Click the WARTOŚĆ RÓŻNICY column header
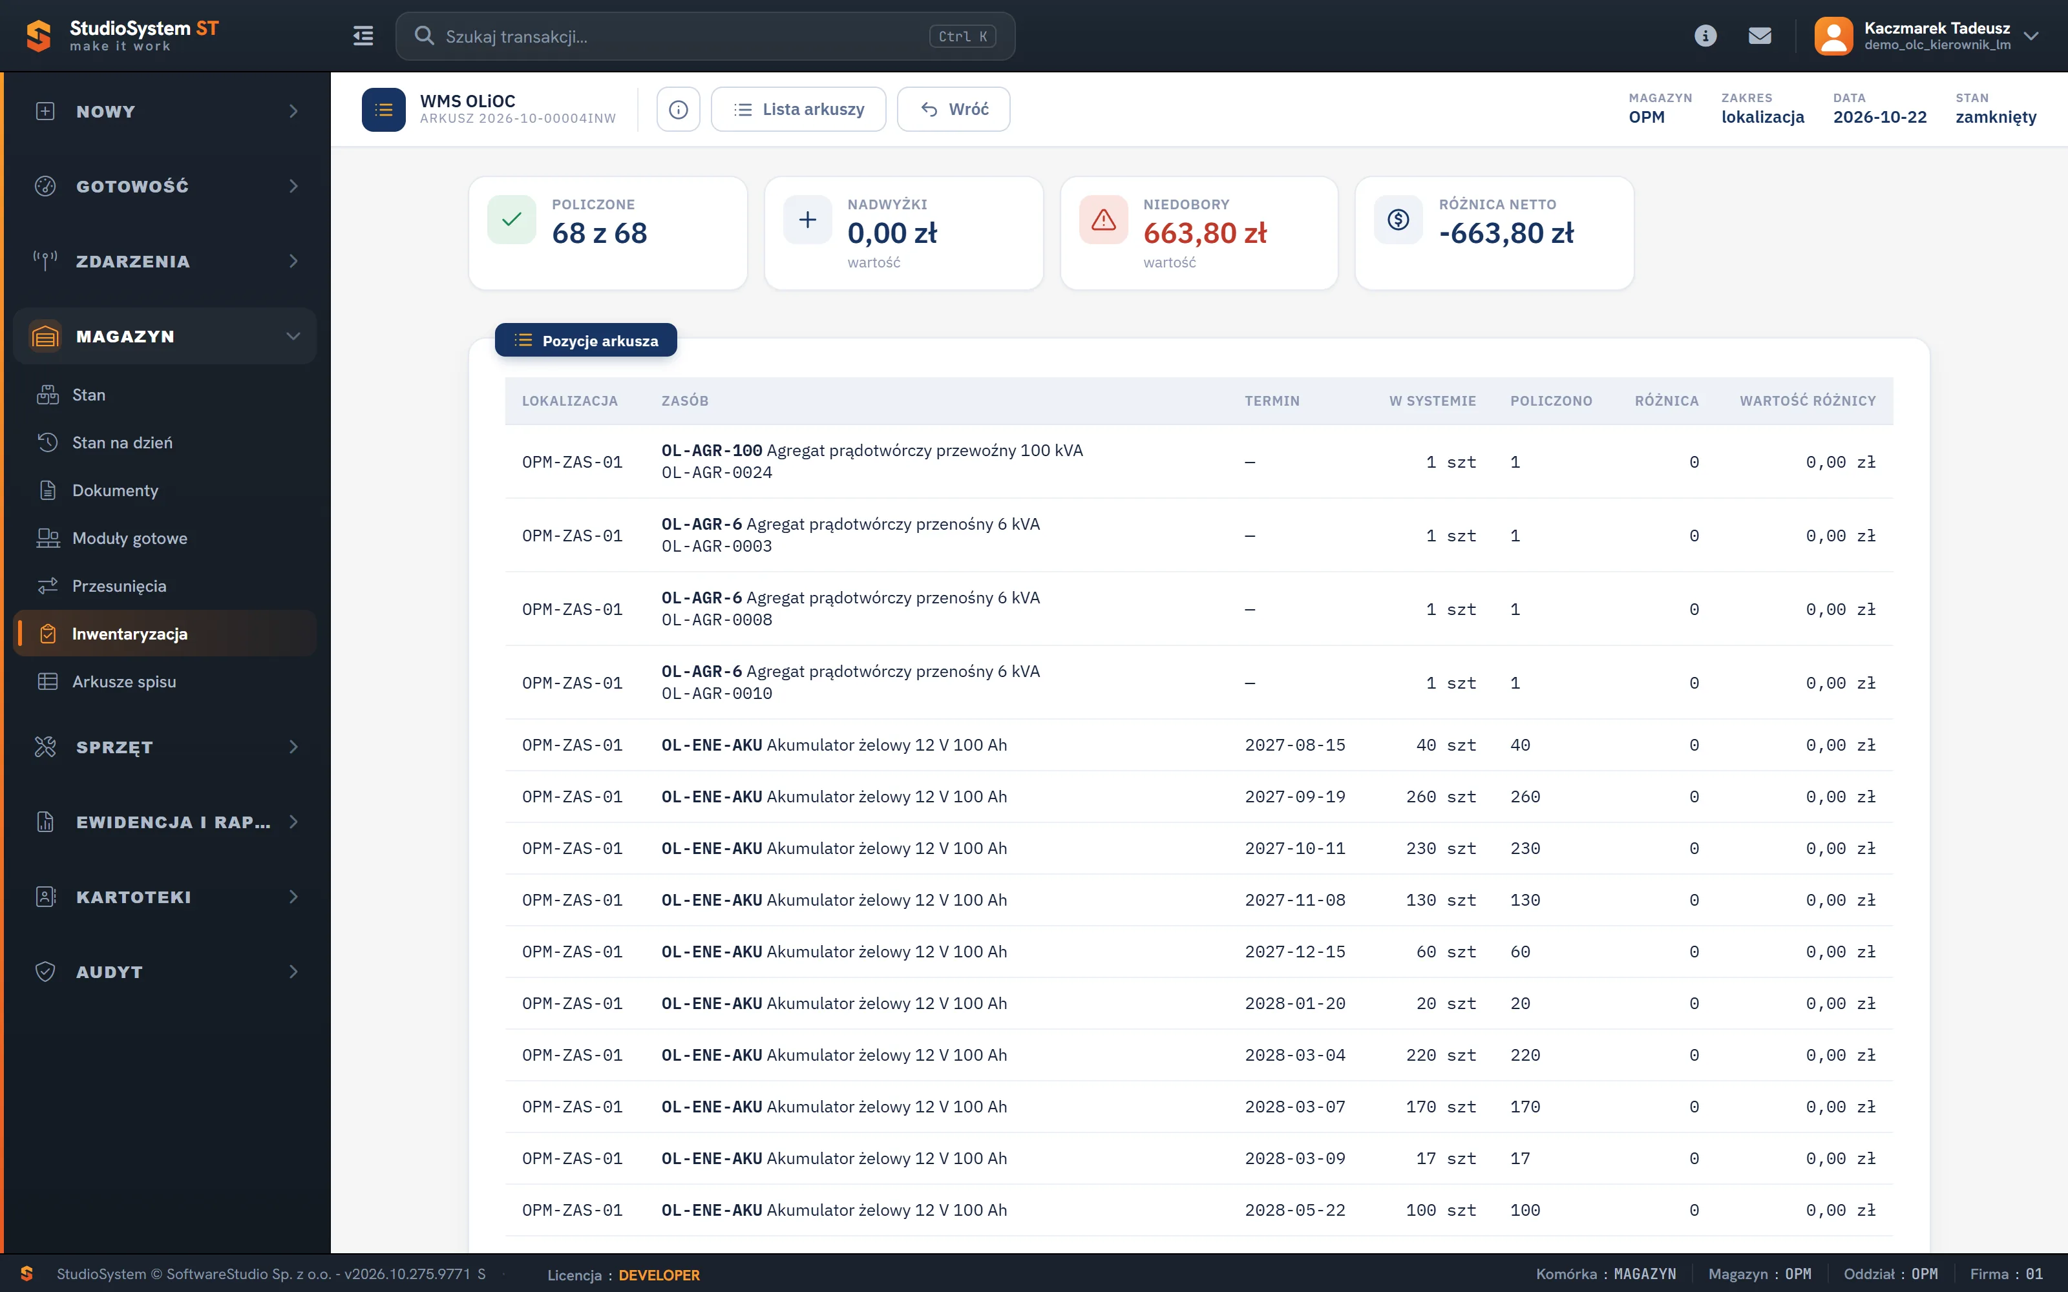This screenshot has height=1292, width=2068. pos(1808,401)
